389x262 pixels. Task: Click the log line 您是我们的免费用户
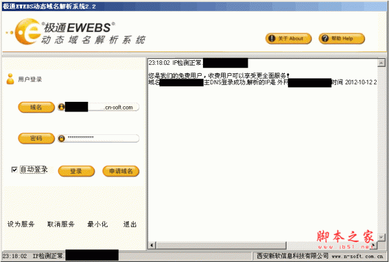tap(219, 76)
